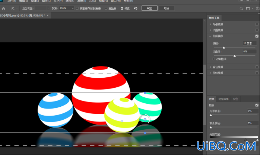Screen dimensions: 260x155
Task: Cancel with the 取消 button
Action: click(167, 8)
